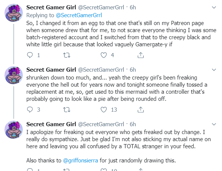This screenshot has height=171, width=222.
Task: Like the first tweet with 4 likes
Action: pyautogui.click(x=104, y=55)
